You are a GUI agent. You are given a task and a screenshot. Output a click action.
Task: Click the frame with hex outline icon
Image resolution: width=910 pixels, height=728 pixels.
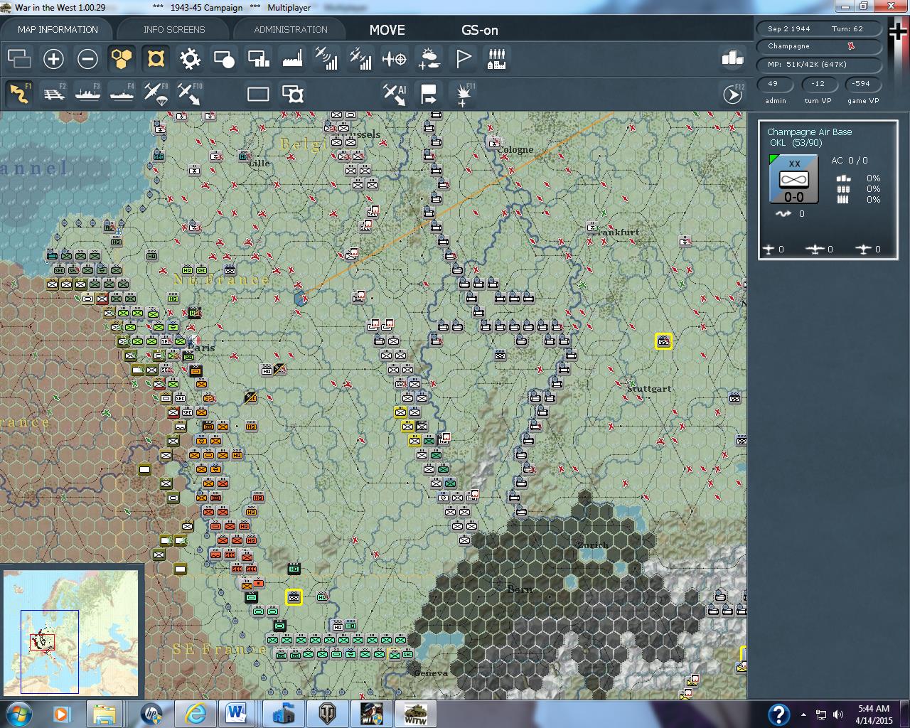(292, 94)
